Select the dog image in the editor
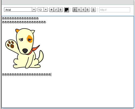The height and width of the screenshot is (109, 135). point(24,48)
